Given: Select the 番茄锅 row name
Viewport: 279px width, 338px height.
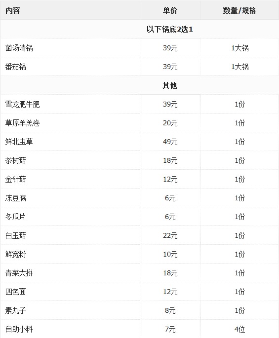Looking at the screenshot, I should (16, 67).
